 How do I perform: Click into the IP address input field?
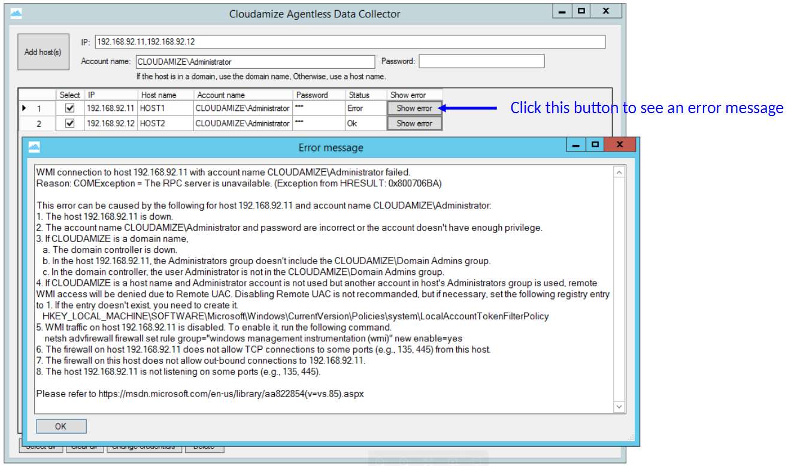click(x=350, y=42)
